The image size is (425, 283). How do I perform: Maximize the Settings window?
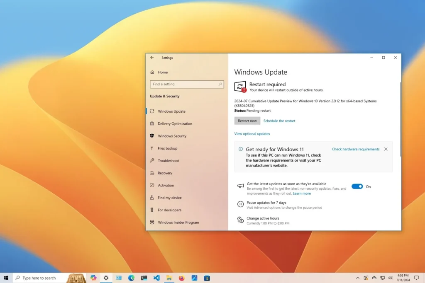[383, 58]
